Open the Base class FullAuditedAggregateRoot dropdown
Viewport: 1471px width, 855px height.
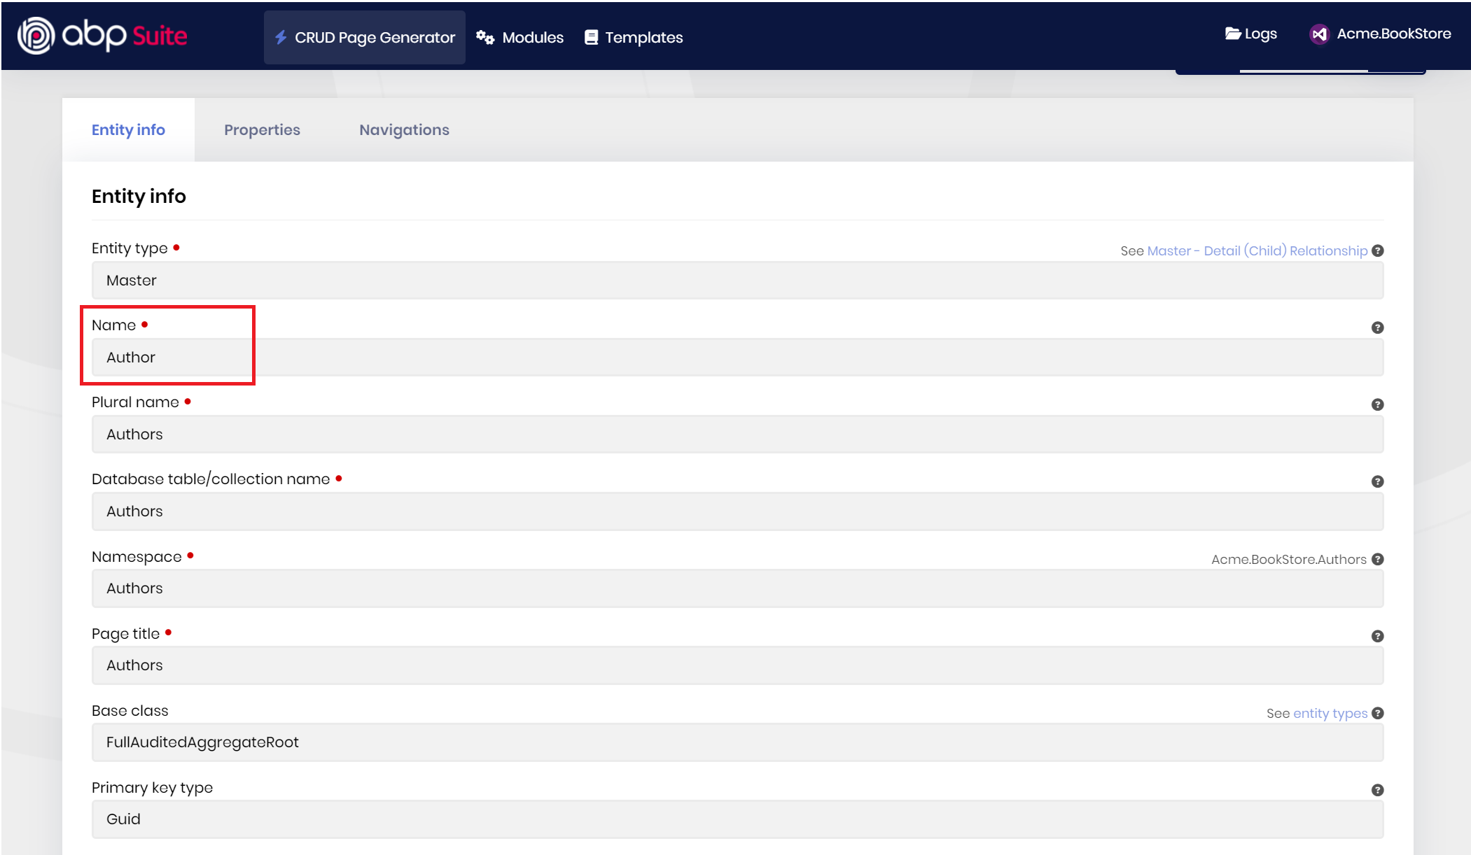(737, 742)
